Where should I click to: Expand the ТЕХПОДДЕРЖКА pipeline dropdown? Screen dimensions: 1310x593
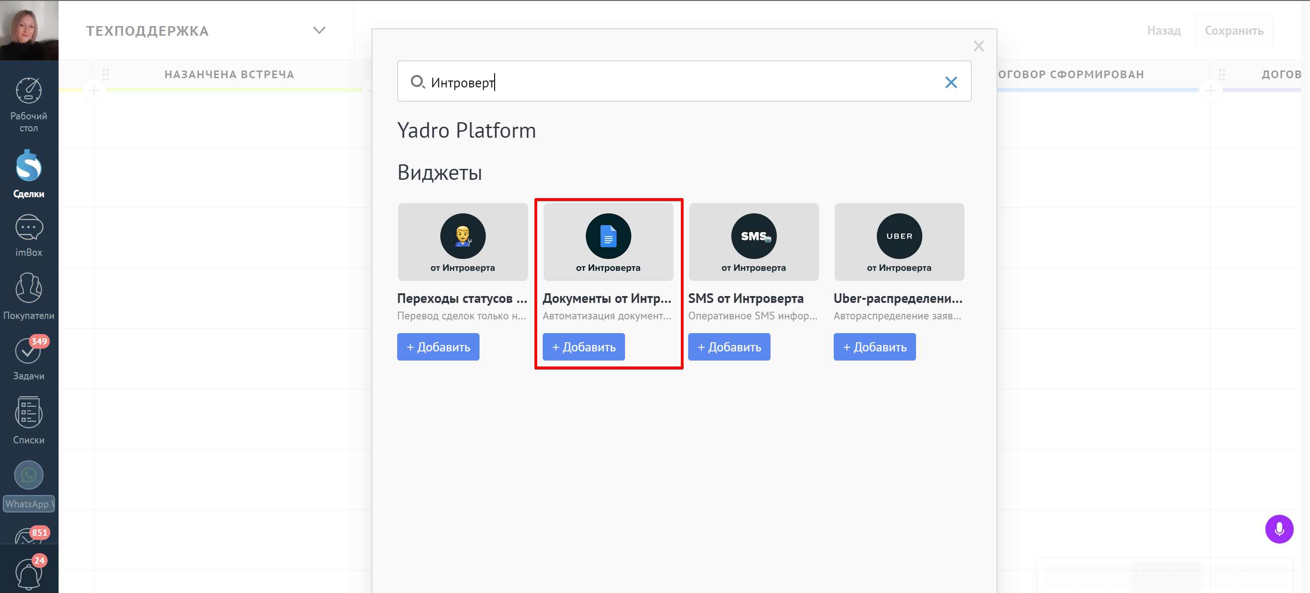click(319, 31)
